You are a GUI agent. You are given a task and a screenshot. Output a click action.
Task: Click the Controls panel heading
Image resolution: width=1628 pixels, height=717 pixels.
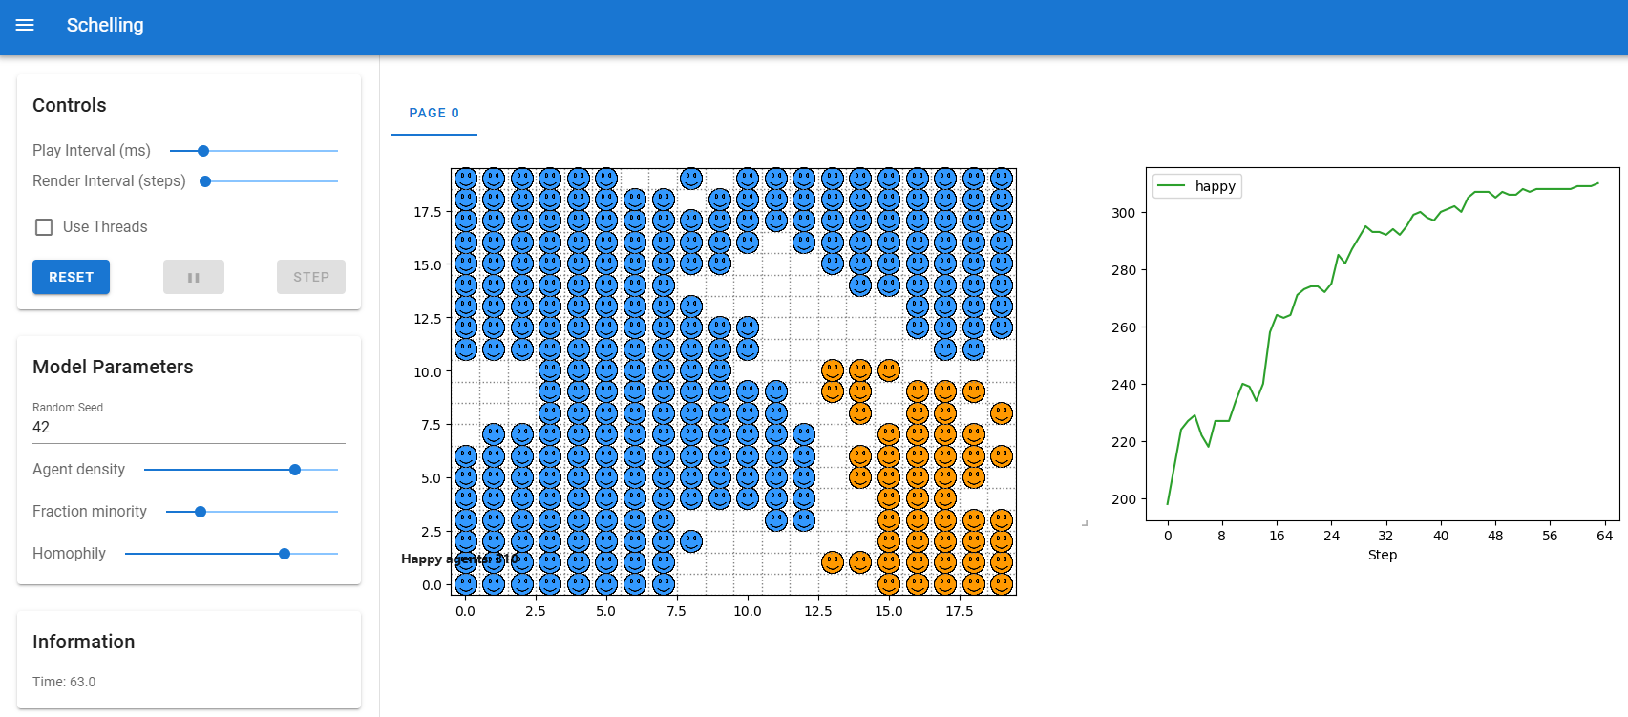tap(70, 105)
